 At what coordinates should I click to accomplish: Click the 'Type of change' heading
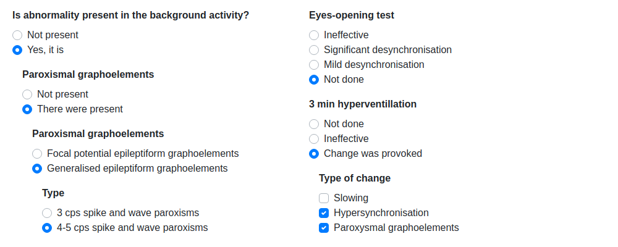click(x=355, y=178)
